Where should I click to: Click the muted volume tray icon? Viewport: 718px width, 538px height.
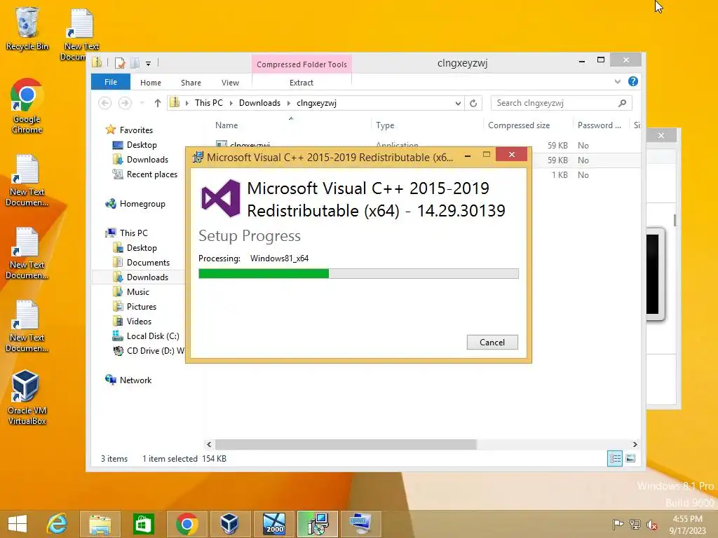click(x=652, y=525)
